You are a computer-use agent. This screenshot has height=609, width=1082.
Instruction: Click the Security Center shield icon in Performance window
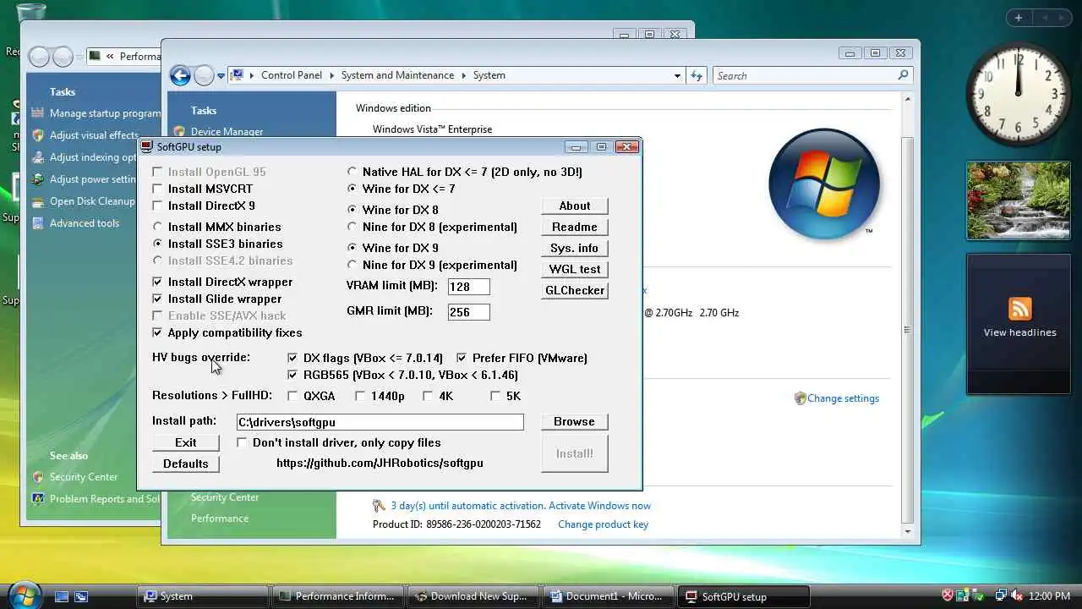tap(37, 477)
